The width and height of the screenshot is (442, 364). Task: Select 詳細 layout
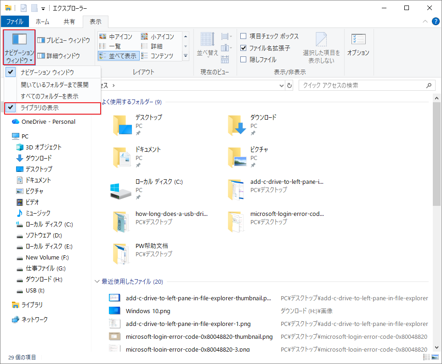click(152, 46)
